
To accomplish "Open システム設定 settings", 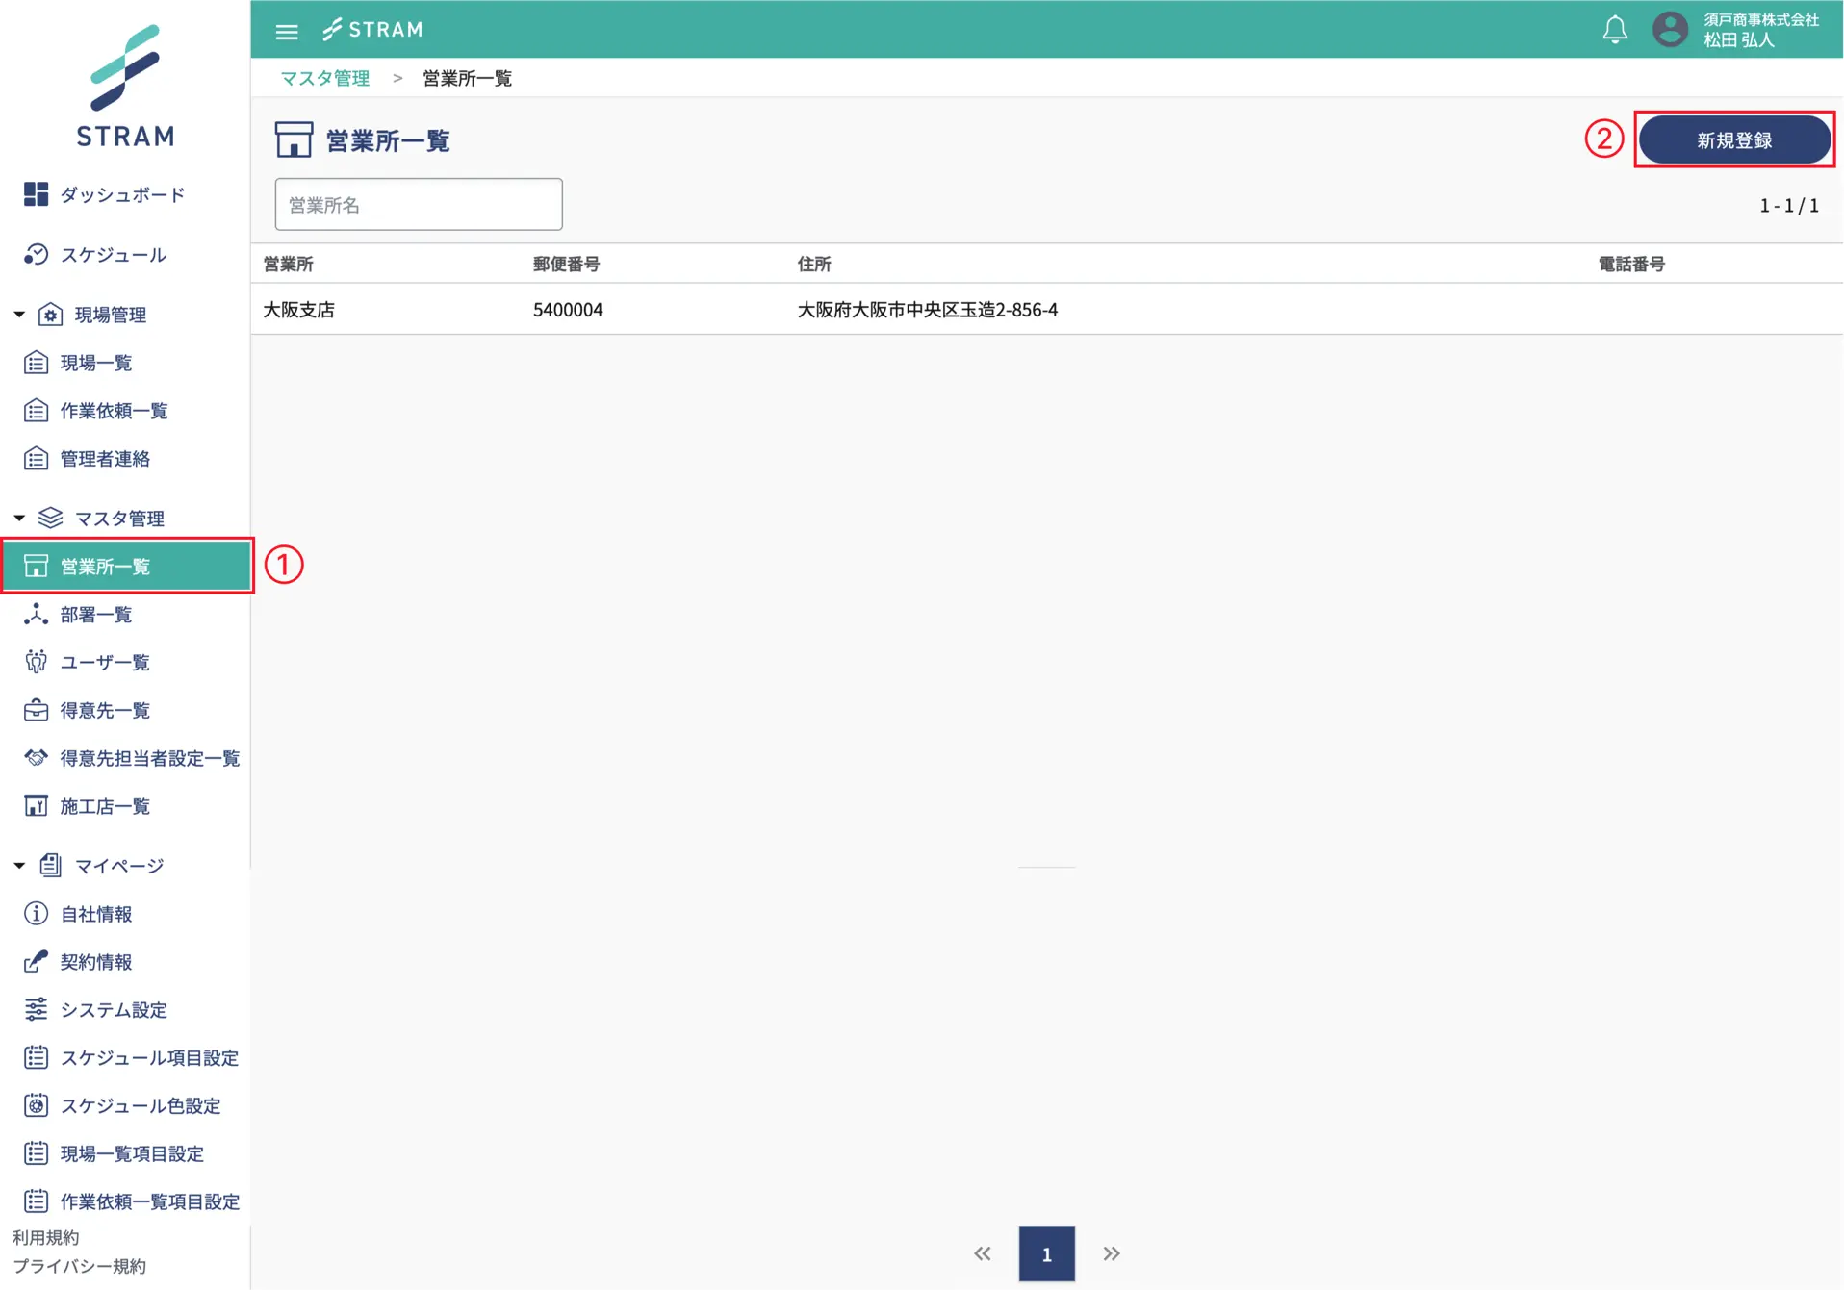I will (114, 1009).
